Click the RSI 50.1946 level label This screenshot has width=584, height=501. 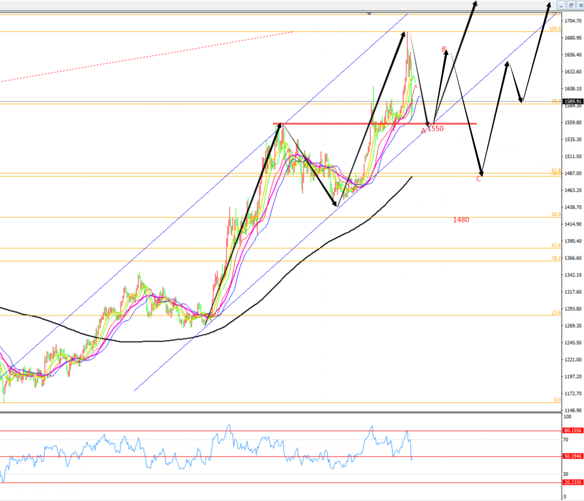pos(573,457)
